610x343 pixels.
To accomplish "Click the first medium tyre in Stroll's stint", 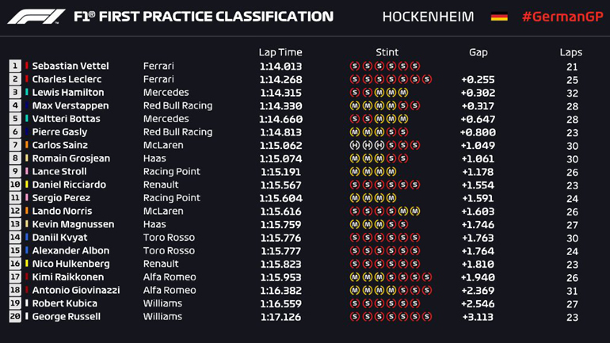I will 354,172.
